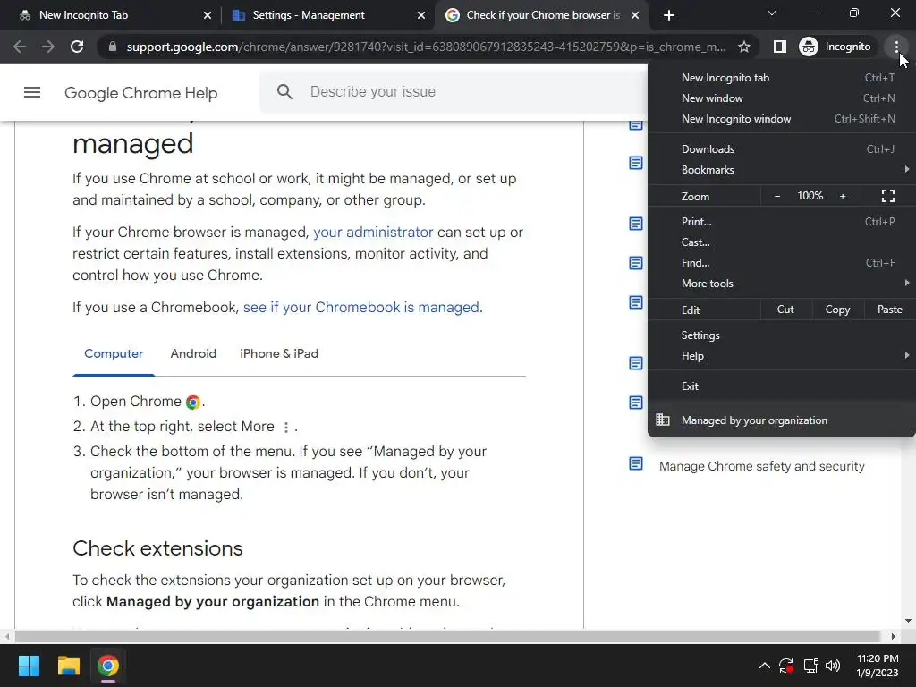Screen dimensions: 916x687
Task: Click Copy in the Edit row
Action: click(x=837, y=310)
